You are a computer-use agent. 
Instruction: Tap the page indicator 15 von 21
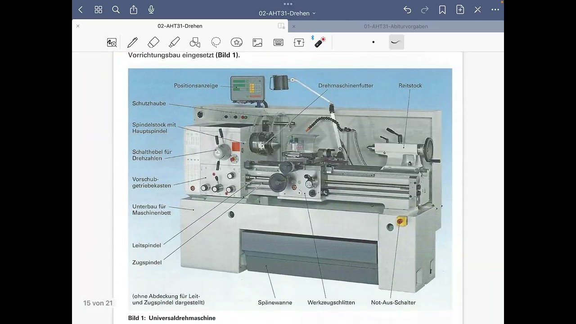point(98,303)
